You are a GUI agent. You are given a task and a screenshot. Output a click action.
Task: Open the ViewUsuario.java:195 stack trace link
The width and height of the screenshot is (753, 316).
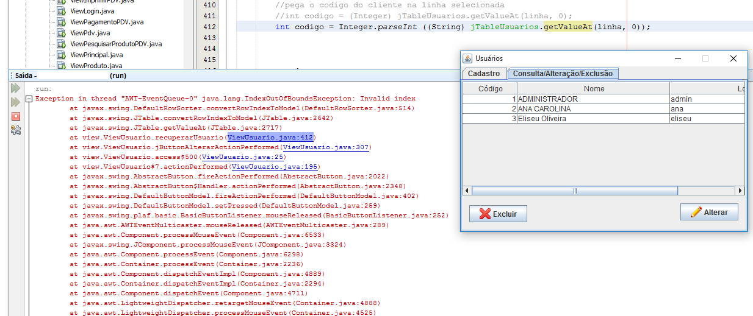pyautogui.click(x=275, y=167)
